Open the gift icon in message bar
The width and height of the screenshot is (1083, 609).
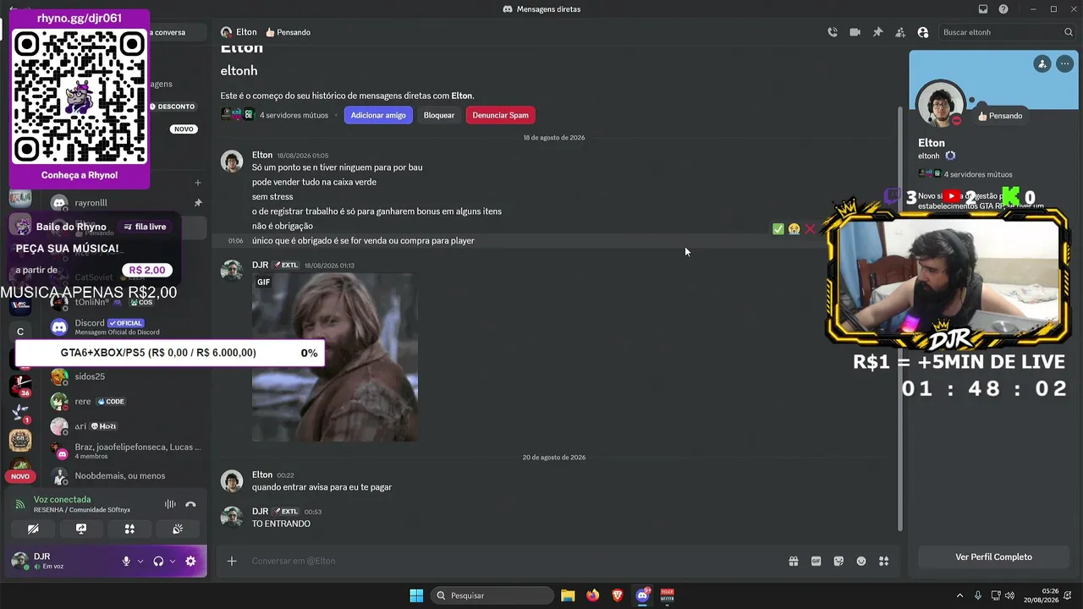point(794,561)
